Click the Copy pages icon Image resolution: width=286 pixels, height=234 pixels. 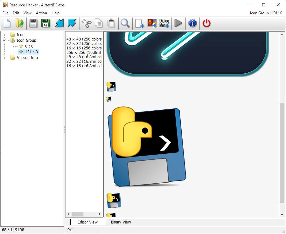99,23
